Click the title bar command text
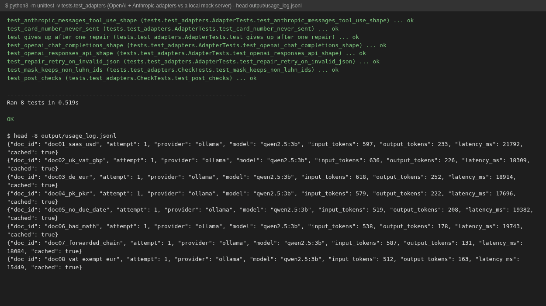Viewport: 546px width, 306px height. (153, 6)
